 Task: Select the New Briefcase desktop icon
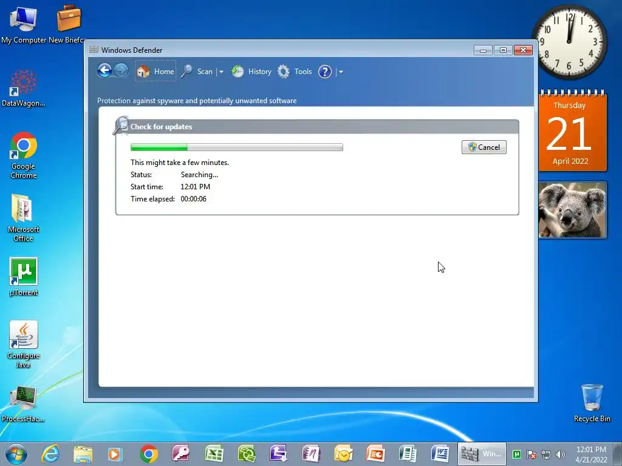pos(68,25)
